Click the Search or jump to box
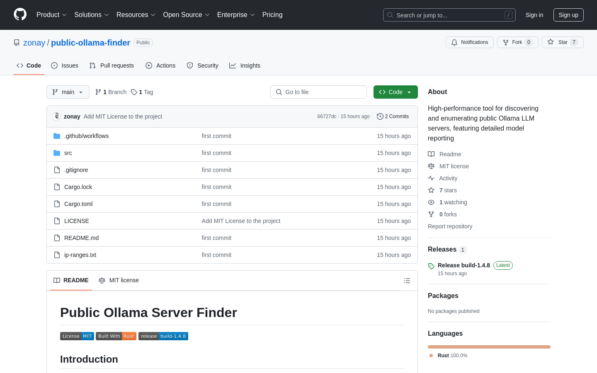The width and height of the screenshot is (597, 373). (449, 15)
